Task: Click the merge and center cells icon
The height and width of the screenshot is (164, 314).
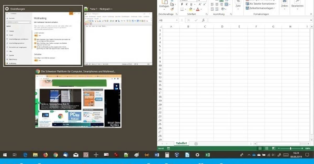Action: (x=226, y=4)
